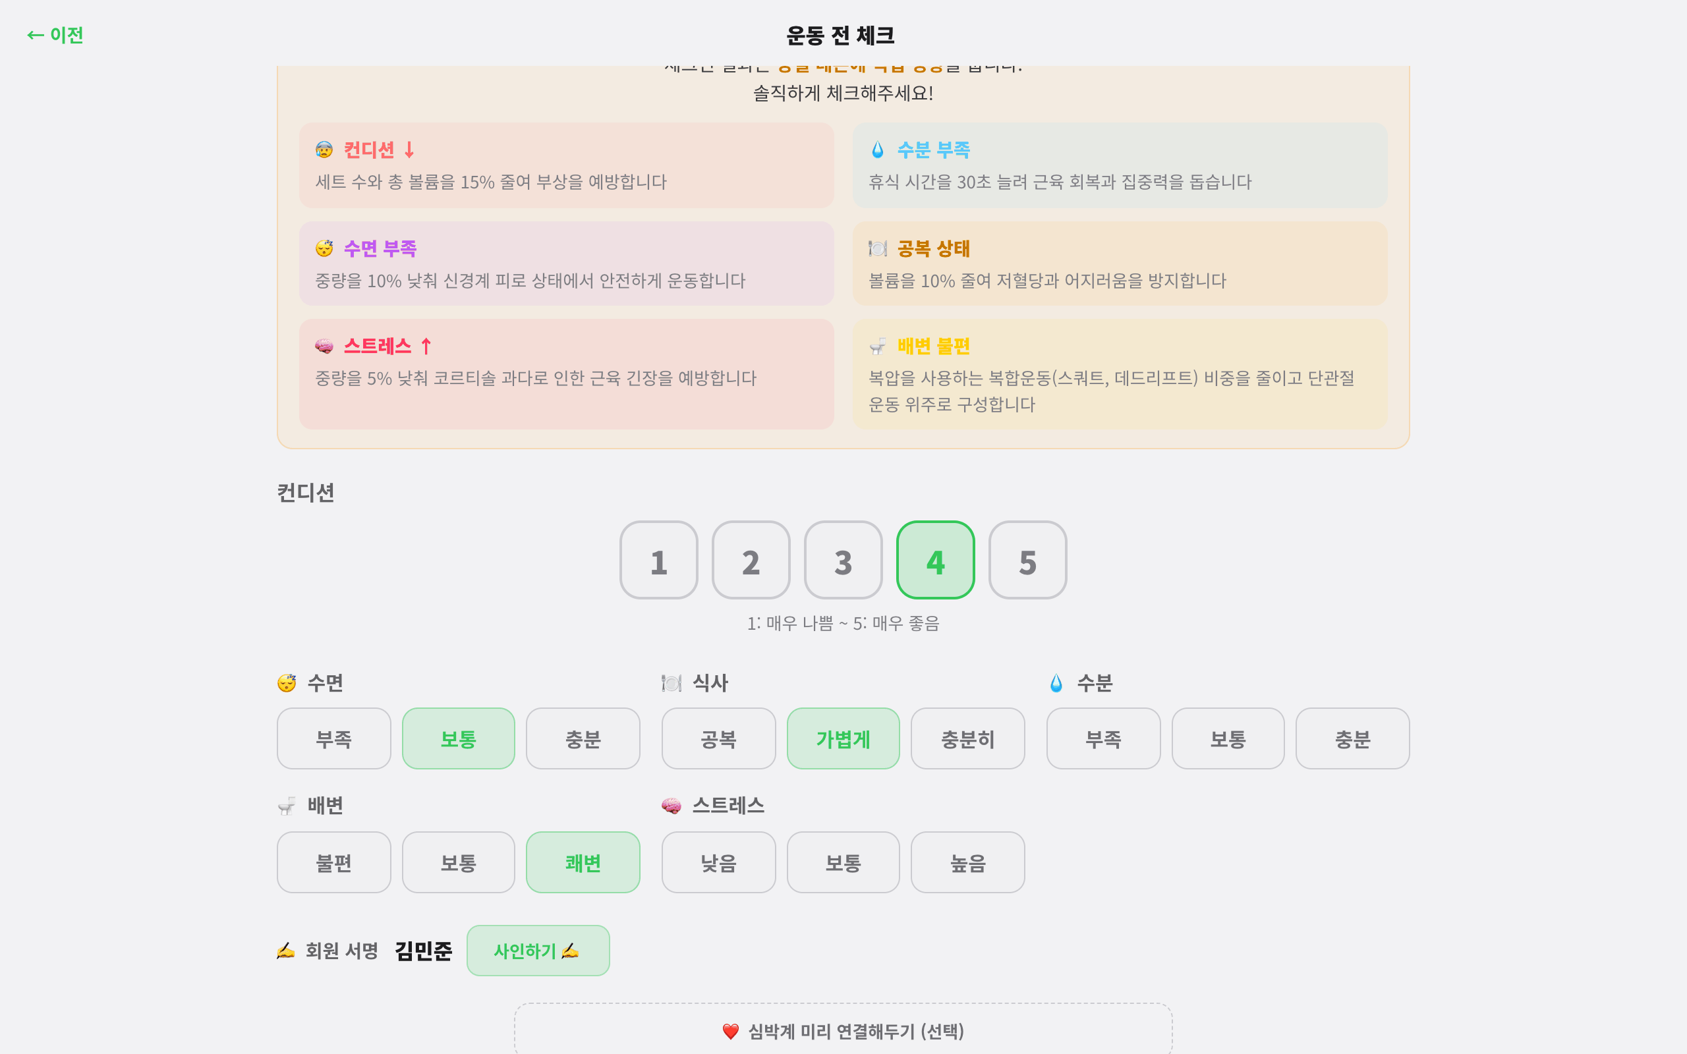This screenshot has height=1054, width=1687.
Task: Set 스트레스 to 낮음
Action: (x=719, y=862)
